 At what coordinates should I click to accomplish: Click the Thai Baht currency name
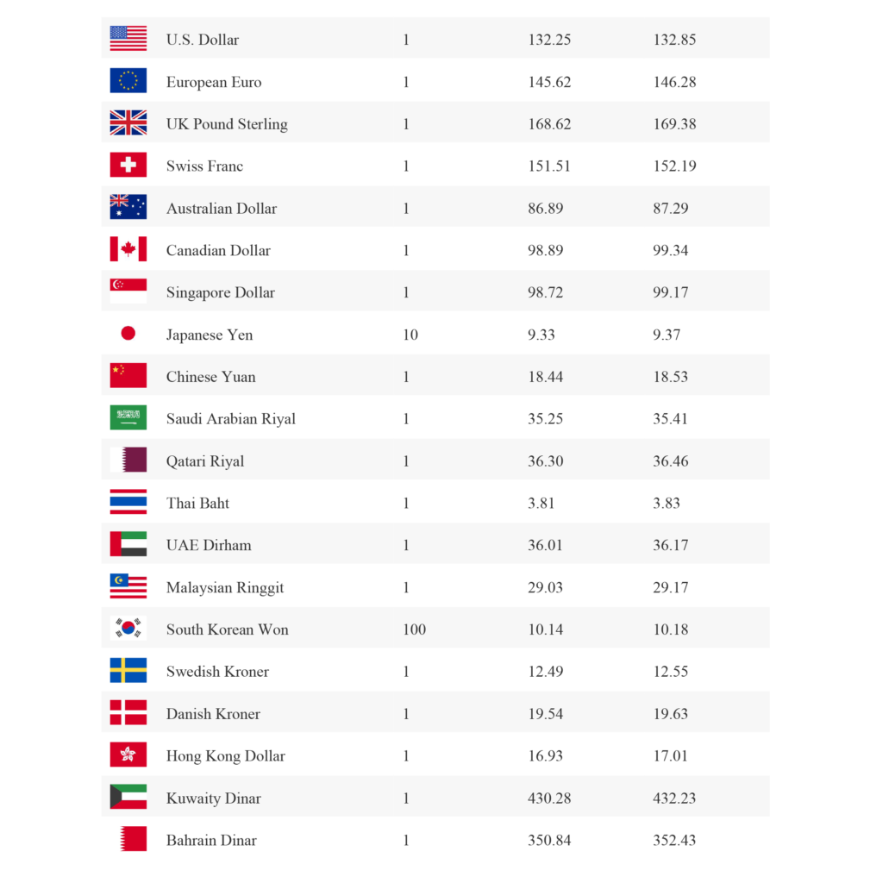point(197,504)
